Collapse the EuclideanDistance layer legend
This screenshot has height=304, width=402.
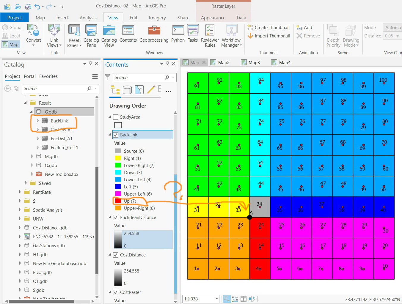(110, 217)
